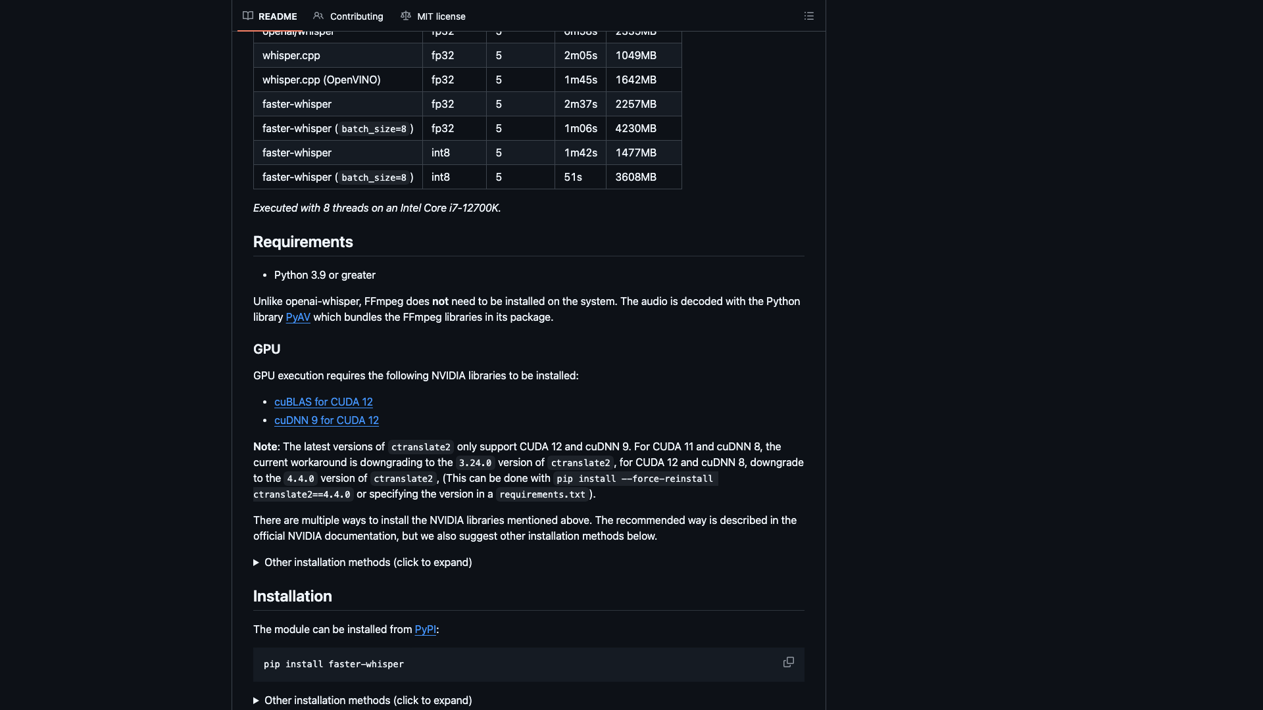Image resolution: width=1263 pixels, height=710 pixels.
Task: Click the ctranslate2==4.4.0 code snippet
Action: 302,494
